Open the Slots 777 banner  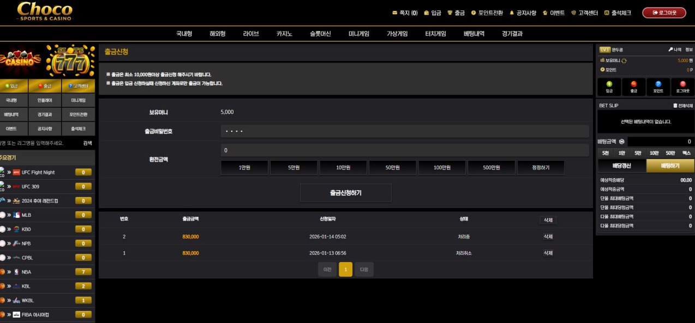[x=71, y=62]
